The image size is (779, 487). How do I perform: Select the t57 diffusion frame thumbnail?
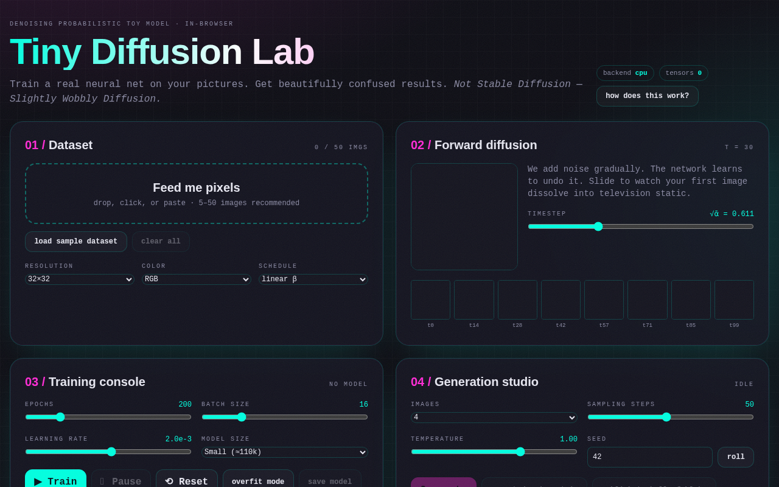(604, 300)
